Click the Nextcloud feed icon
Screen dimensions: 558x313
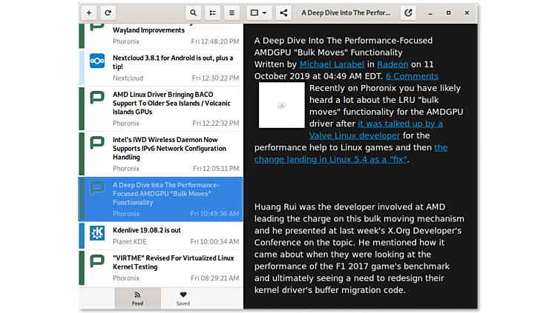(97, 61)
